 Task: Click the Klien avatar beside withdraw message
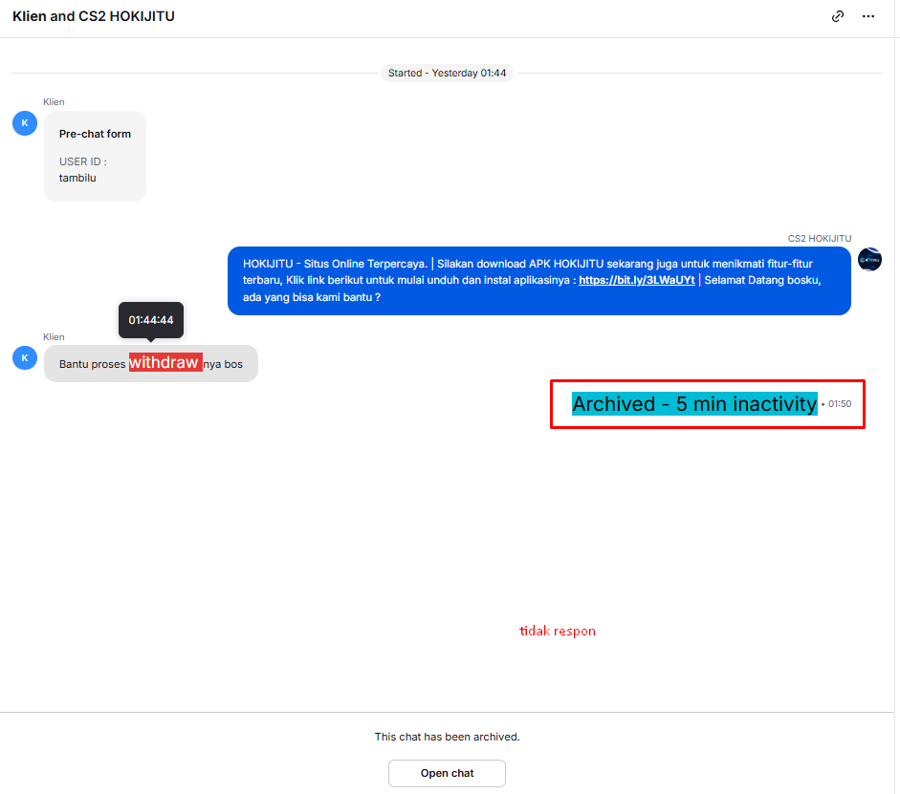click(x=25, y=357)
